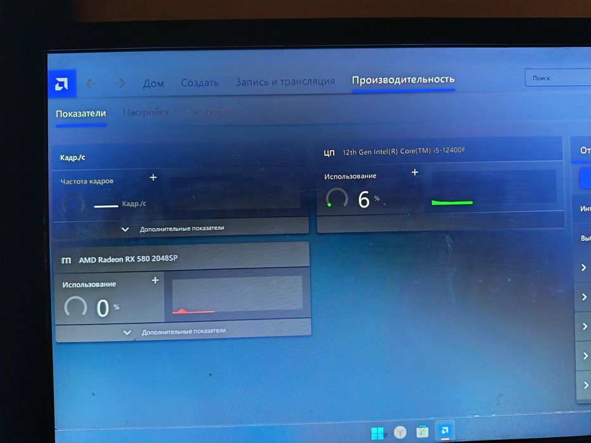Screen dimensions: 591x443
Task: Open Microsoft Store from the taskbar
Action: click(x=422, y=432)
